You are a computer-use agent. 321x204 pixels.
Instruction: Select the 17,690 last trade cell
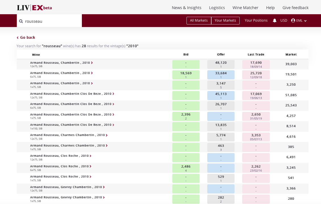click(256, 64)
